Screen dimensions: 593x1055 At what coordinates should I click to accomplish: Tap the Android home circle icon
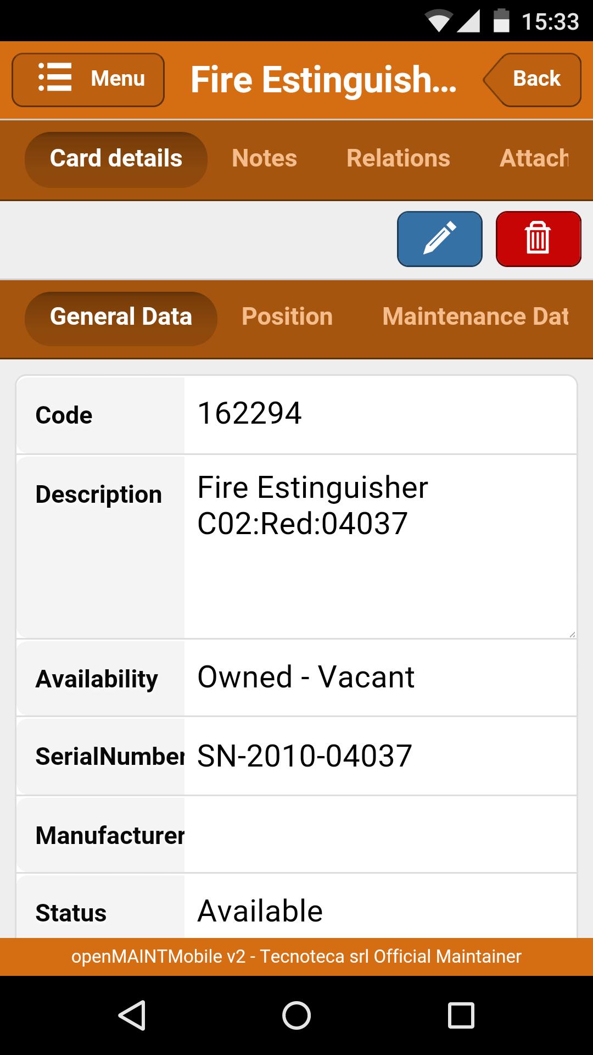[x=296, y=1014]
